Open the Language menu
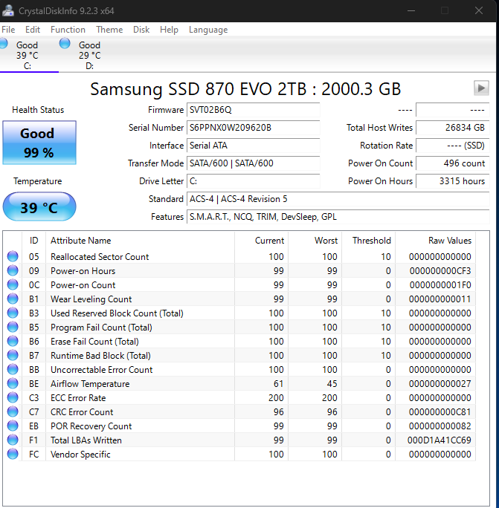The width and height of the screenshot is (499, 508). click(x=208, y=30)
